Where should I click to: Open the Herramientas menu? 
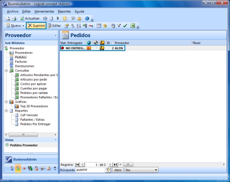click(x=44, y=11)
